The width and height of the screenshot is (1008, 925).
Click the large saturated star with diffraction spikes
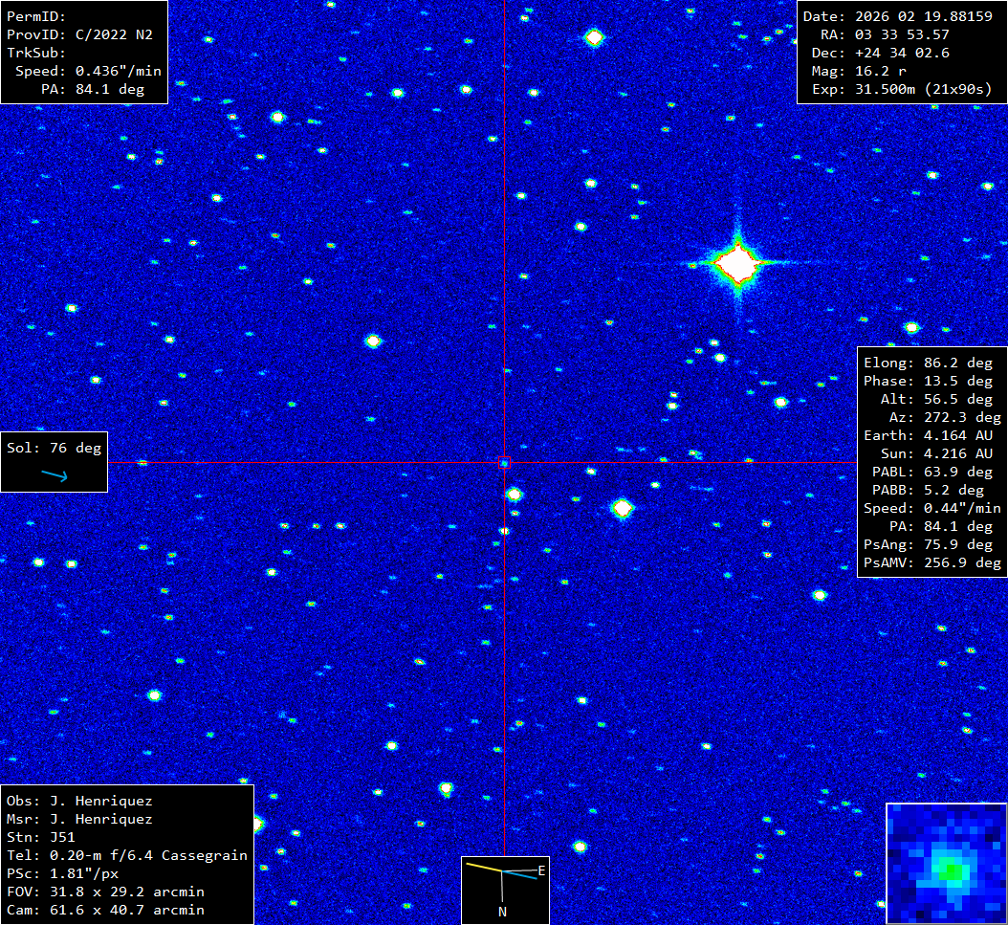(x=737, y=263)
